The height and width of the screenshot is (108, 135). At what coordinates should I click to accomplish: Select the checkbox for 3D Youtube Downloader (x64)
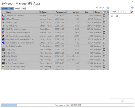(x=104, y=32)
